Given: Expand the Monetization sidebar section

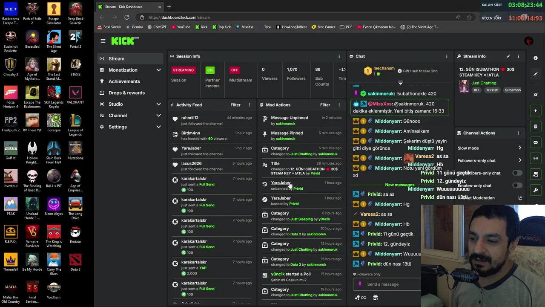Looking at the screenshot, I should click(x=158, y=70).
